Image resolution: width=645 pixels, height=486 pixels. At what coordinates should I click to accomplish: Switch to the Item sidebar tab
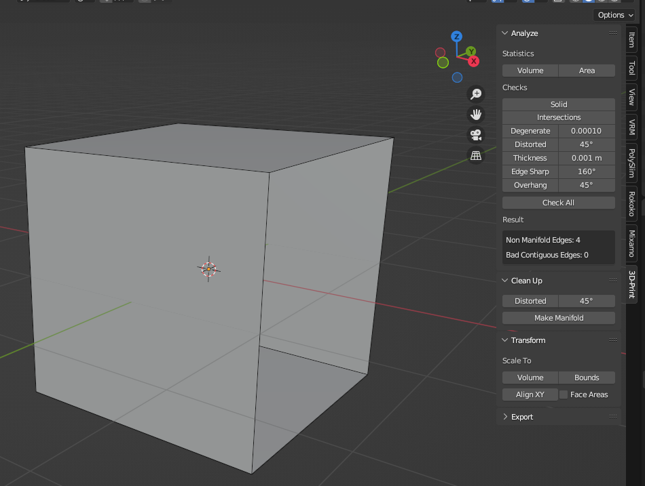click(631, 39)
